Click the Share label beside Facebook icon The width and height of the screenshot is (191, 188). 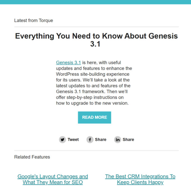pos(100,140)
